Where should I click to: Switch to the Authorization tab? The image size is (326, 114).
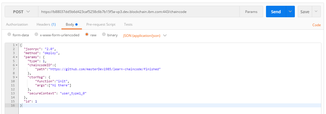pyautogui.click(x=17, y=24)
